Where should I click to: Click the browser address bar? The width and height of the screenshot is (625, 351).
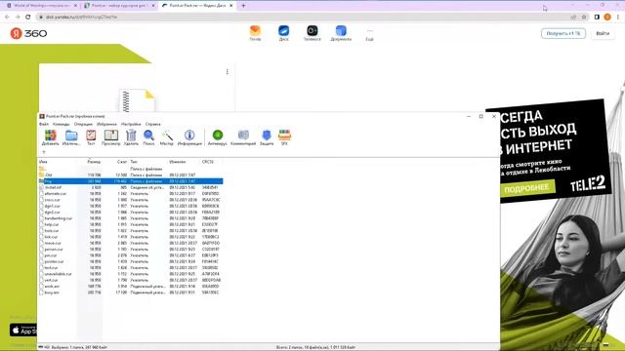click(x=303, y=18)
